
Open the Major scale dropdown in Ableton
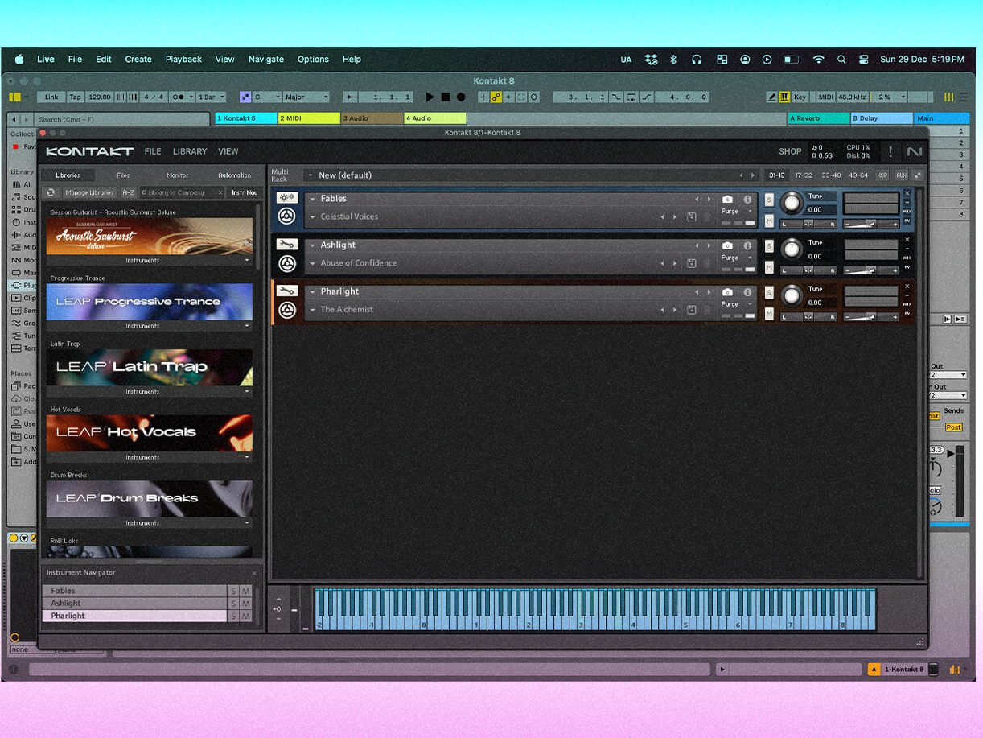pyautogui.click(x=306, y=97)
